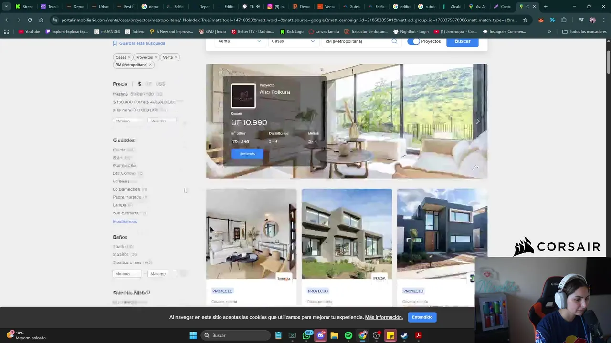Open Excel from the taskbar
This screenshot has height=343, width=611.
pos(292,335)
